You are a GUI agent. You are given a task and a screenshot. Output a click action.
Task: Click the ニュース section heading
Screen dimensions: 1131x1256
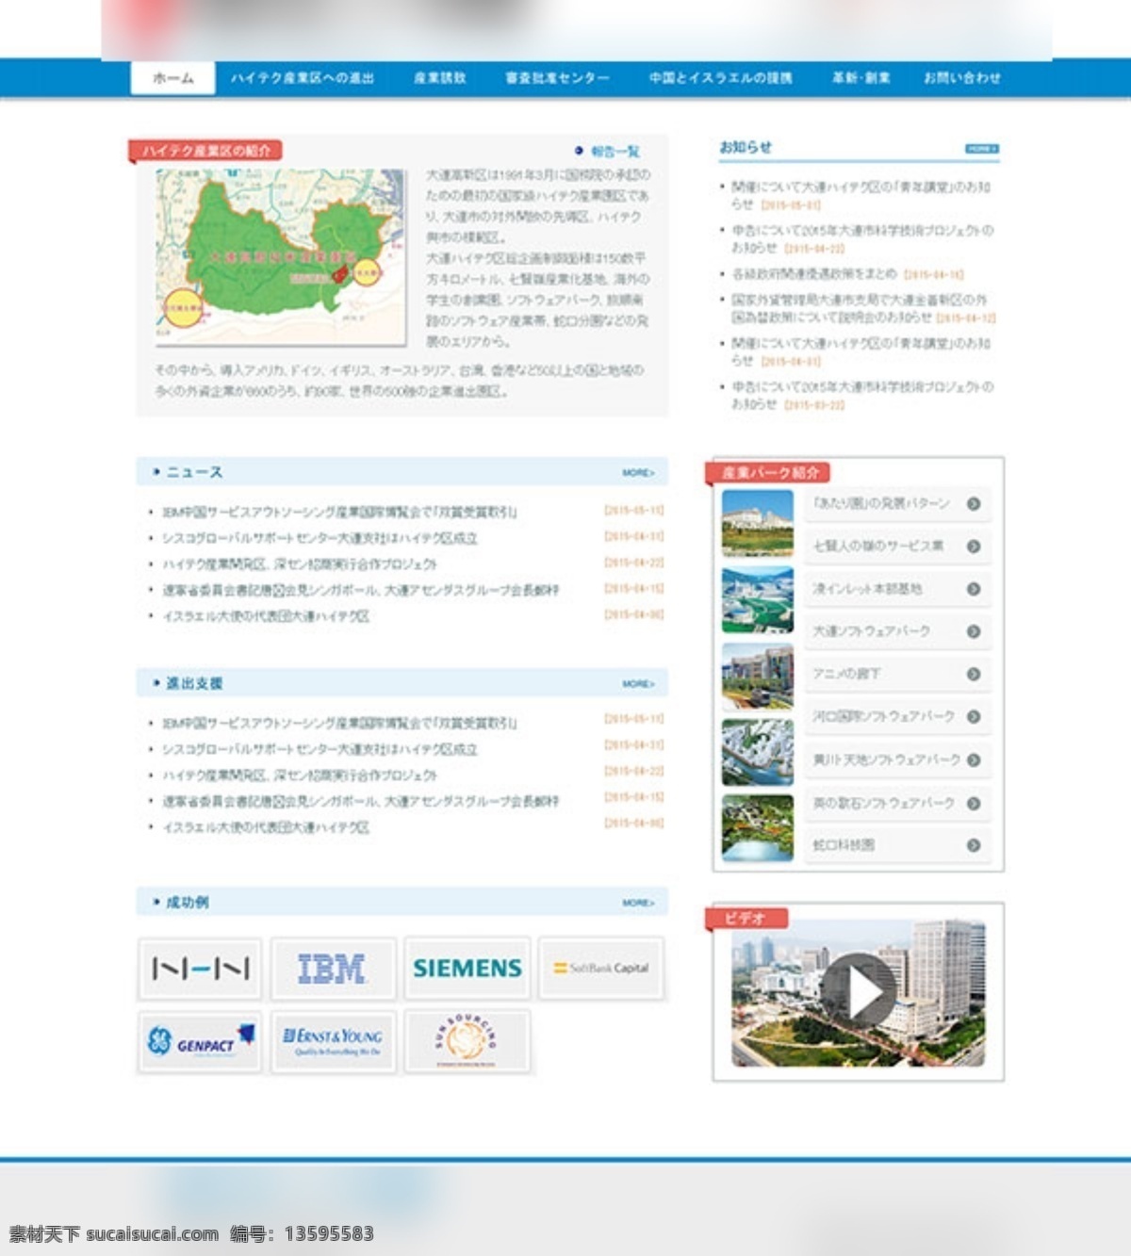tap(194, 472)
